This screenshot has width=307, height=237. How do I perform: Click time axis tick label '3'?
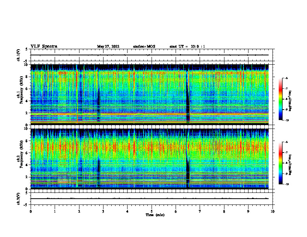(103, 211)
